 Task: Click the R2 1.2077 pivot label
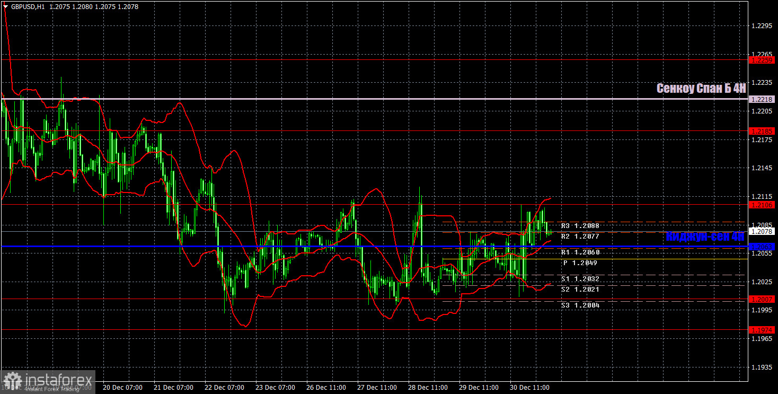580,237
